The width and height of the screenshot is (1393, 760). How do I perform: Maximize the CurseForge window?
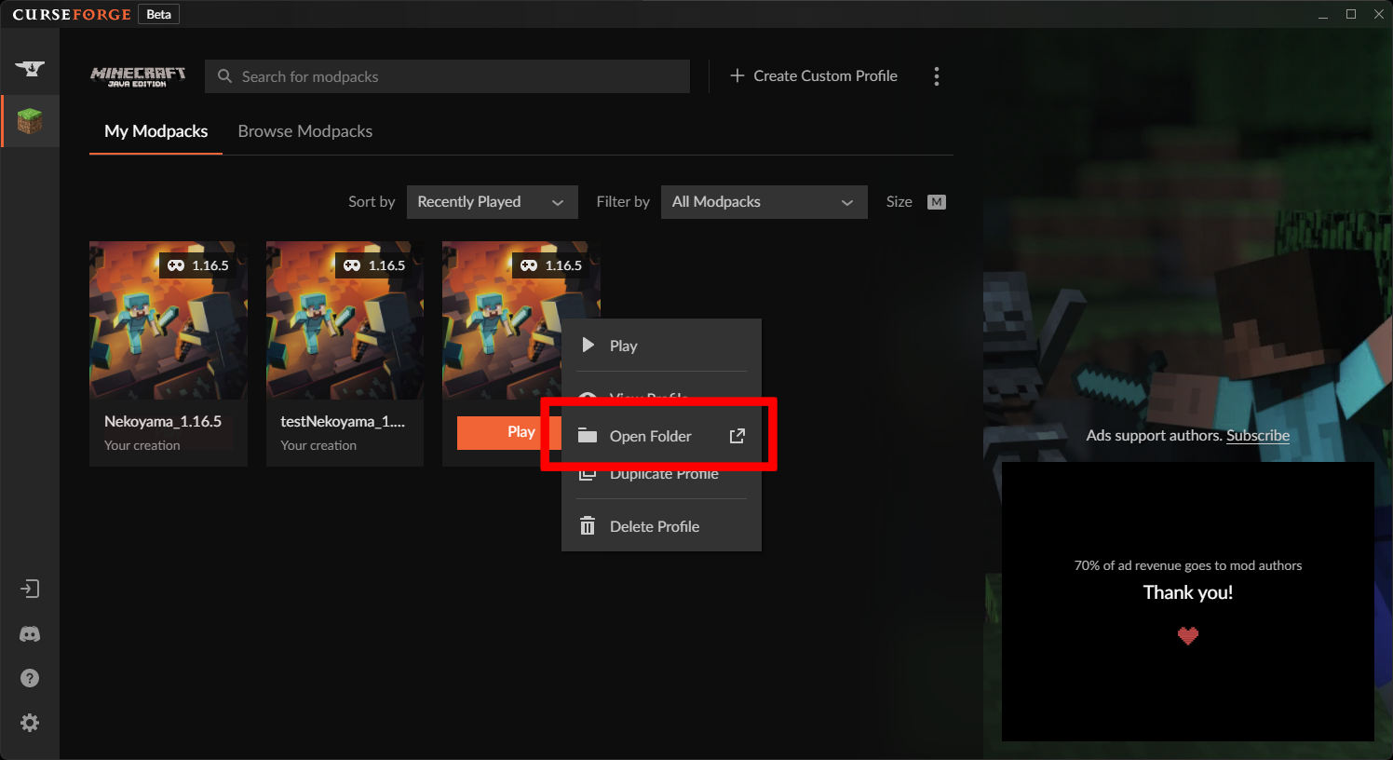tap(1351, 14)
